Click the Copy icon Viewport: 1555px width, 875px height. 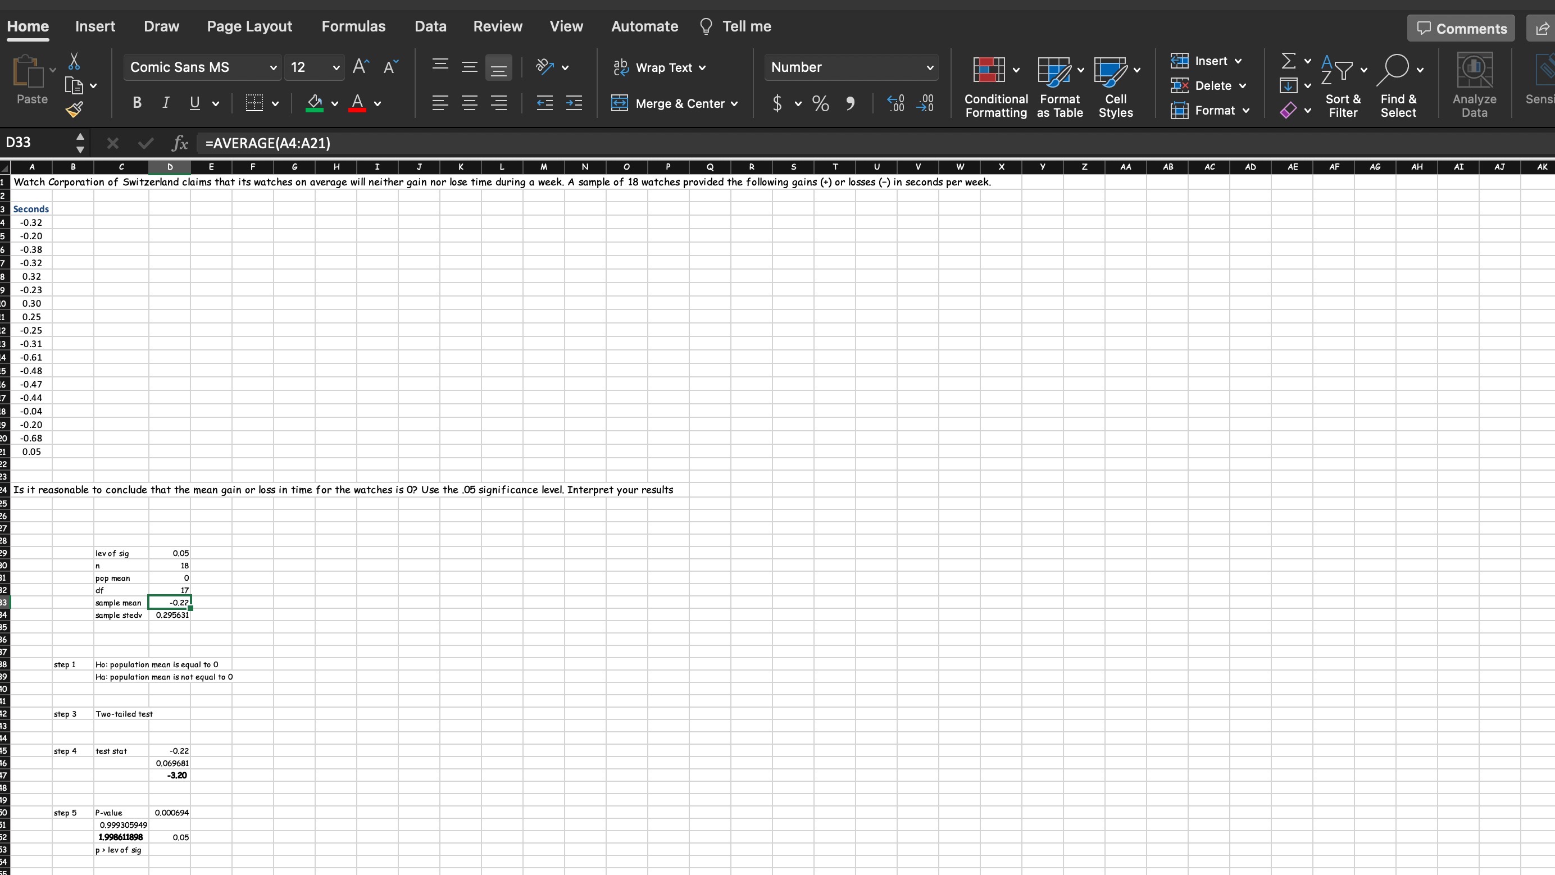[x=74, y=86]
